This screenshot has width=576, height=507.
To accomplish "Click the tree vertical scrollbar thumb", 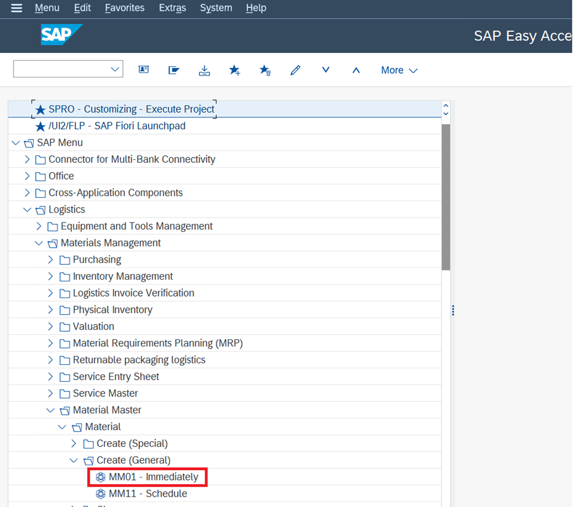I will coord(446,197).
